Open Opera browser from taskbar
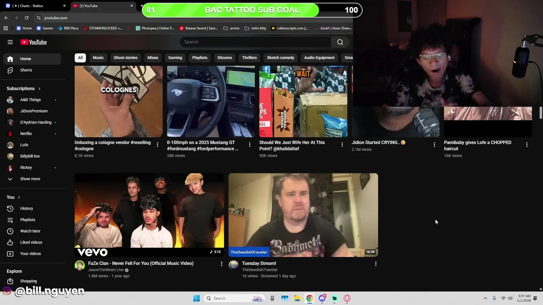The image size is (543, 305). coord(347,298)
